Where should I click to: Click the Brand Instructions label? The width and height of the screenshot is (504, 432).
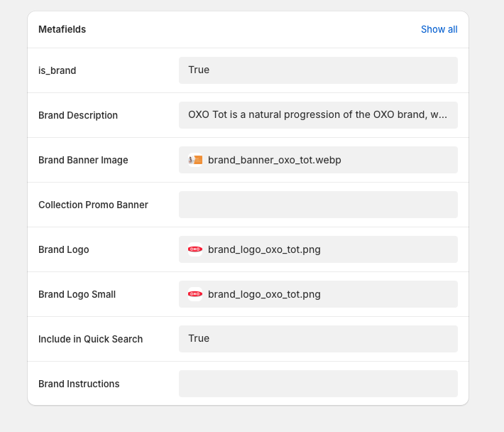tap(79, 384)
